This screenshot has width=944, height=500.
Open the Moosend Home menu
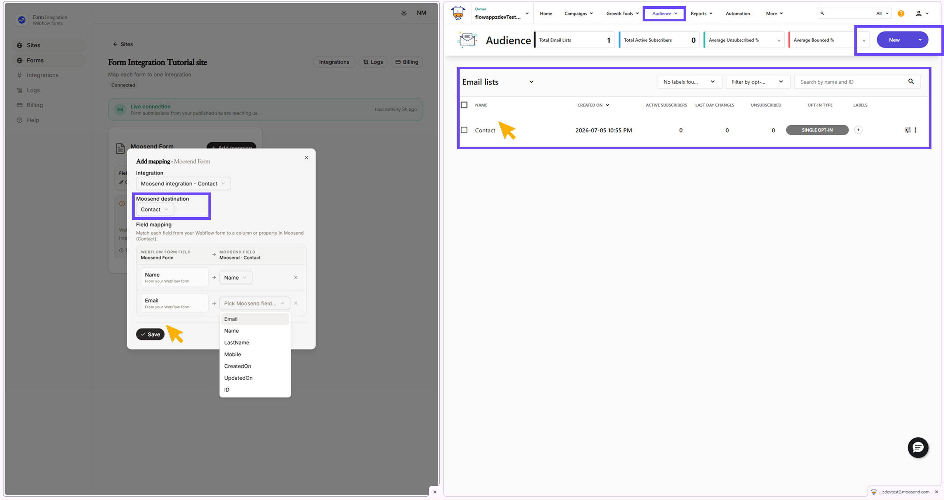point(546,14)
